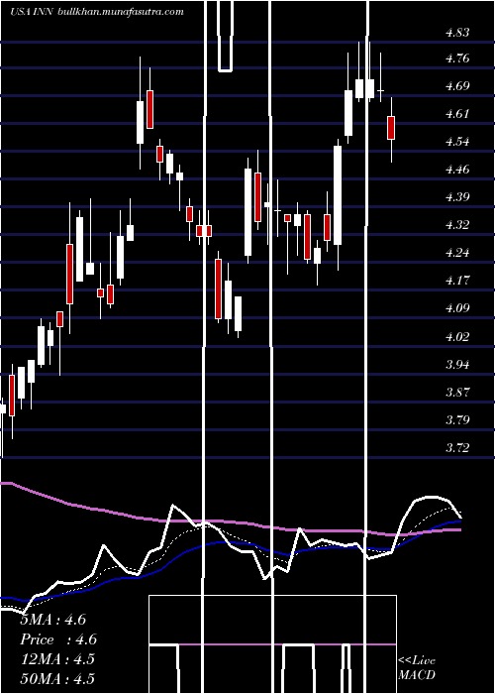The height and width of the screenshot is (694, 495).
Task: Click the last red candlestick near 4.61
Action: pyautogui.click(x=391, y=128)
